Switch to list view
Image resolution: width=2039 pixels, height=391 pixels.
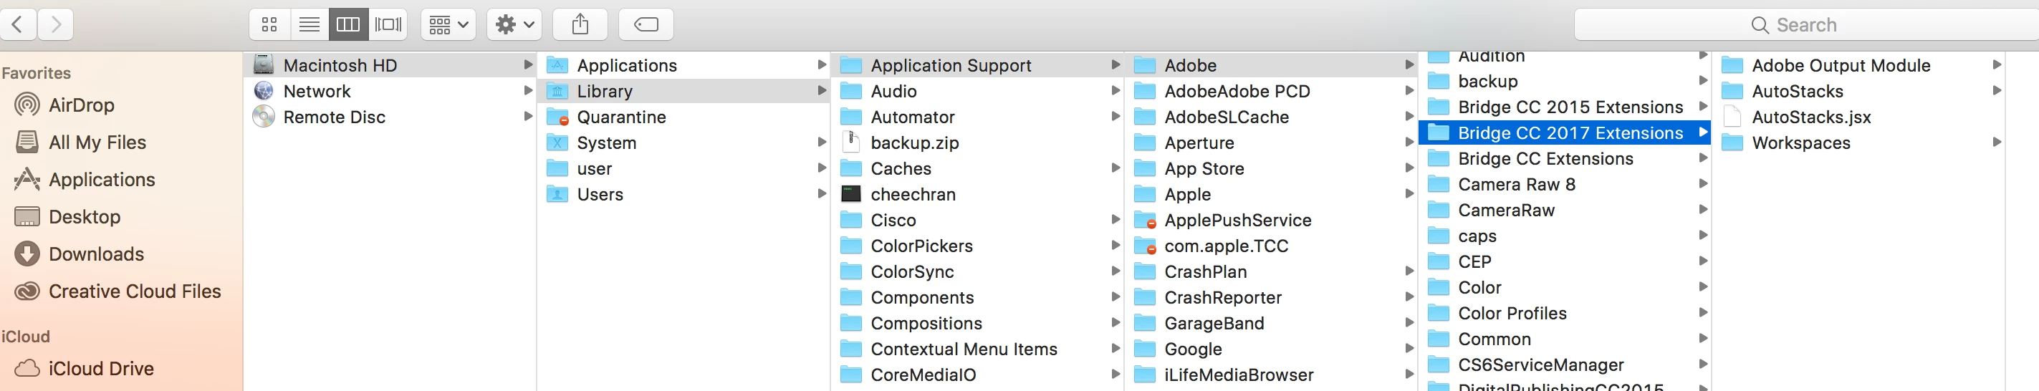coord(310,24)
